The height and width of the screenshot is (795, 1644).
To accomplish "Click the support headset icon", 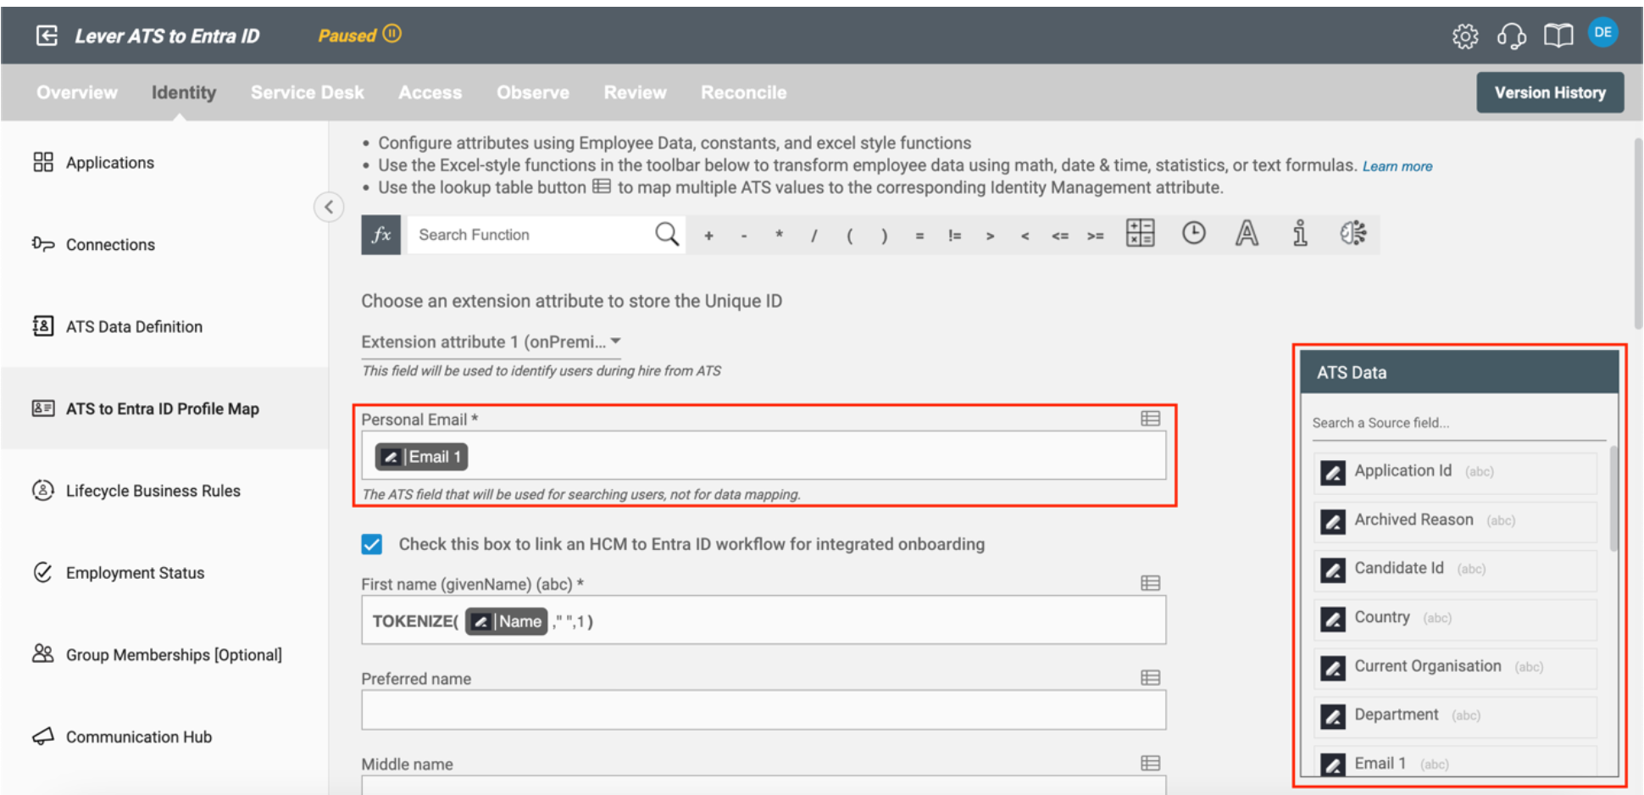I will [x=1511, y=36].
